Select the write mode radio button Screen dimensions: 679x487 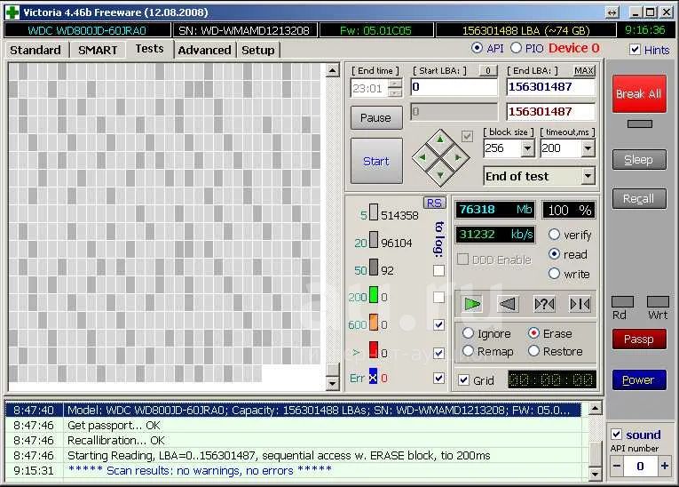(x=554, y=273)
